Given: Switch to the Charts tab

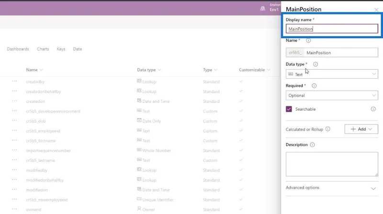Looking at the screenshot, I should coord(43,49).
